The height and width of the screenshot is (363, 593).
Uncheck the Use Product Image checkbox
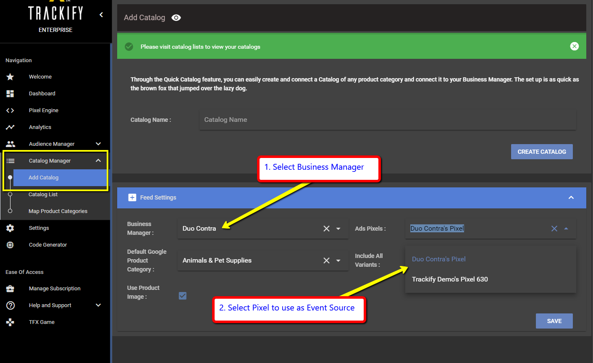[x=183, y=296]
